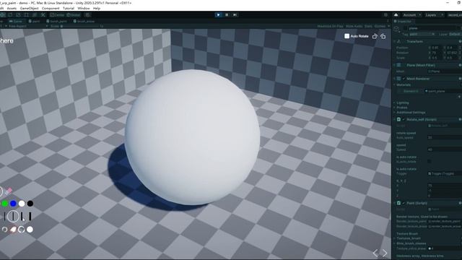
Task: Toggle the is_auto_rotate checkbox in Inspector
Action: click(x=430, y=161)
